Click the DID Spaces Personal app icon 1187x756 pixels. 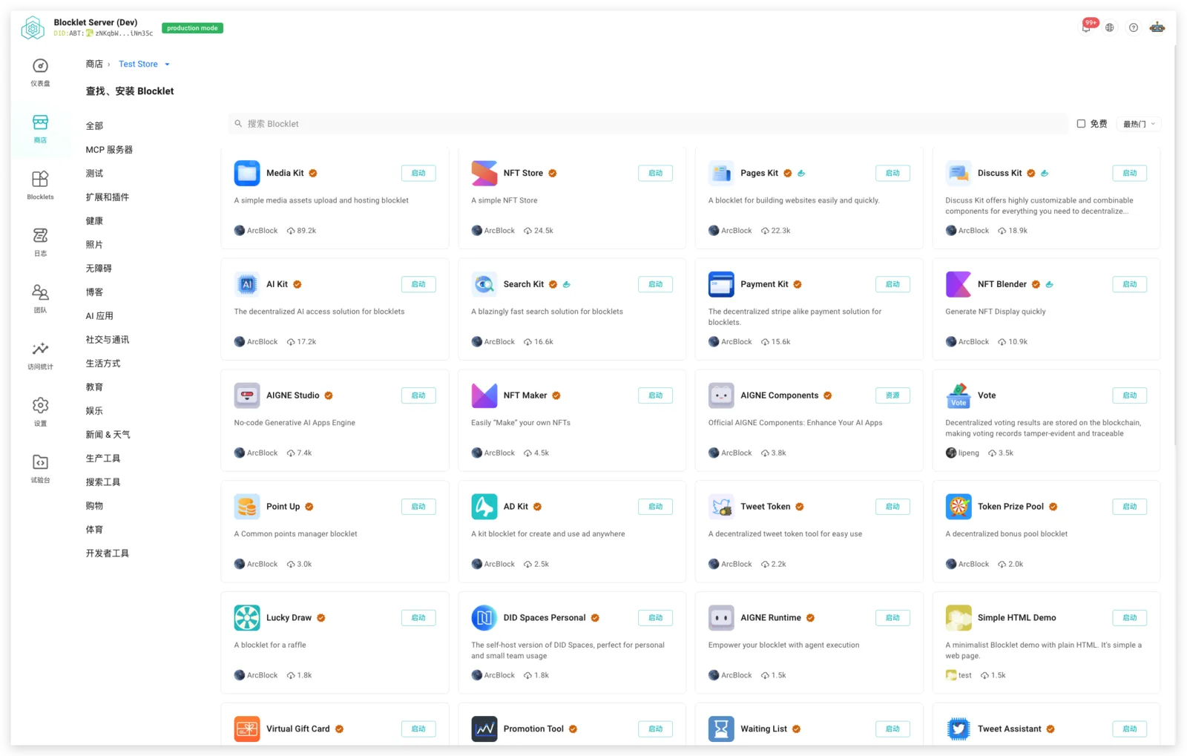(484, 618)
